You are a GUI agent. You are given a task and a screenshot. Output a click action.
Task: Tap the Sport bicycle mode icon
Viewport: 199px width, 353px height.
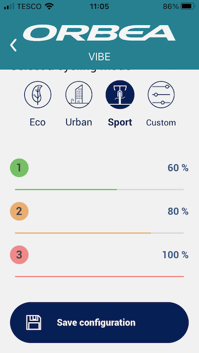(x=120, y=94)
